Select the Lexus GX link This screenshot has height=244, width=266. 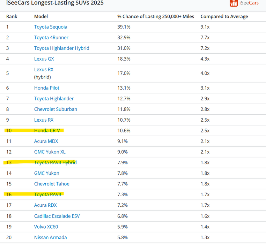pos(44,59)
